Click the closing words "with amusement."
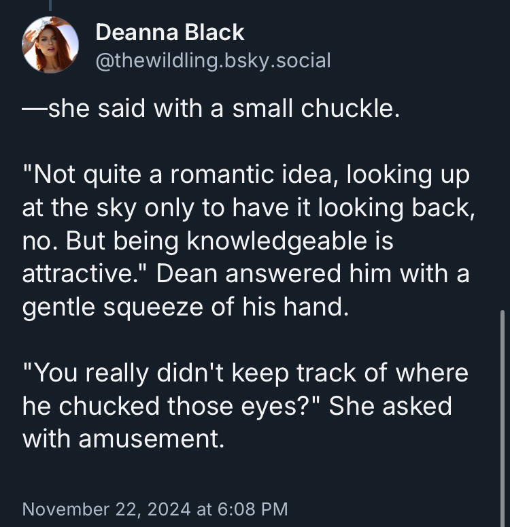The width and height of the screenshot is (510, 527). pos(123,438)
